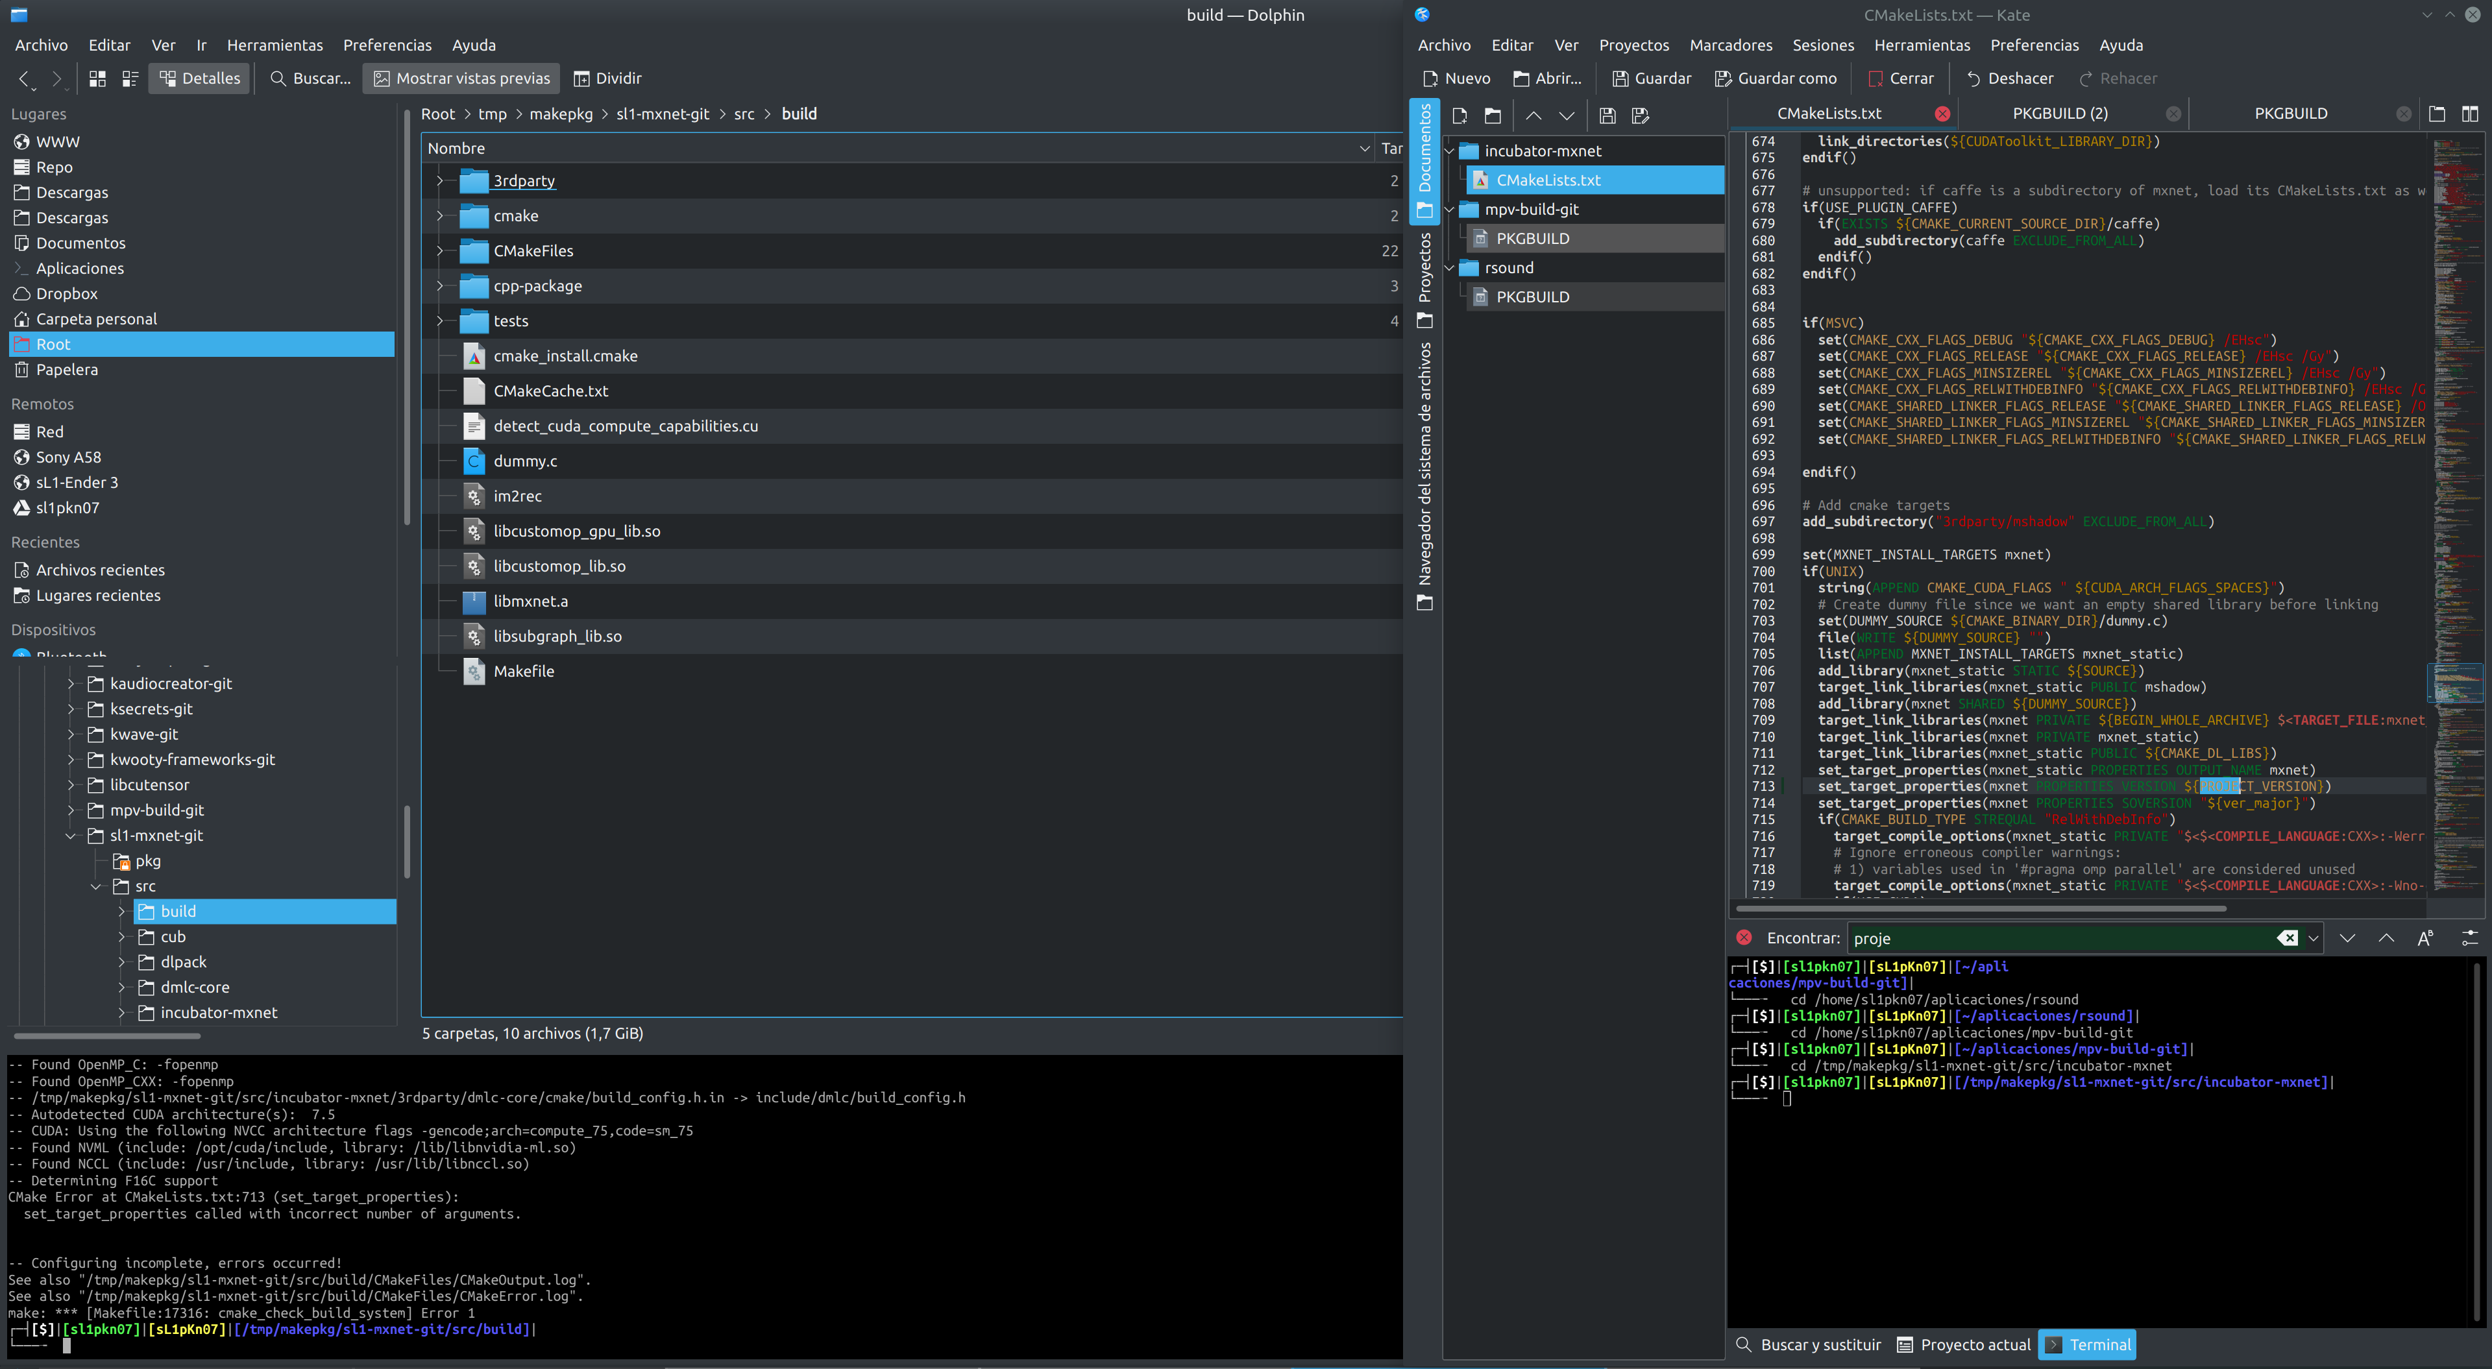The height and width of the screenshot is (1369, 2492).
Task: Open the Marcadores menu in Kate
Action: (1729, 45)
